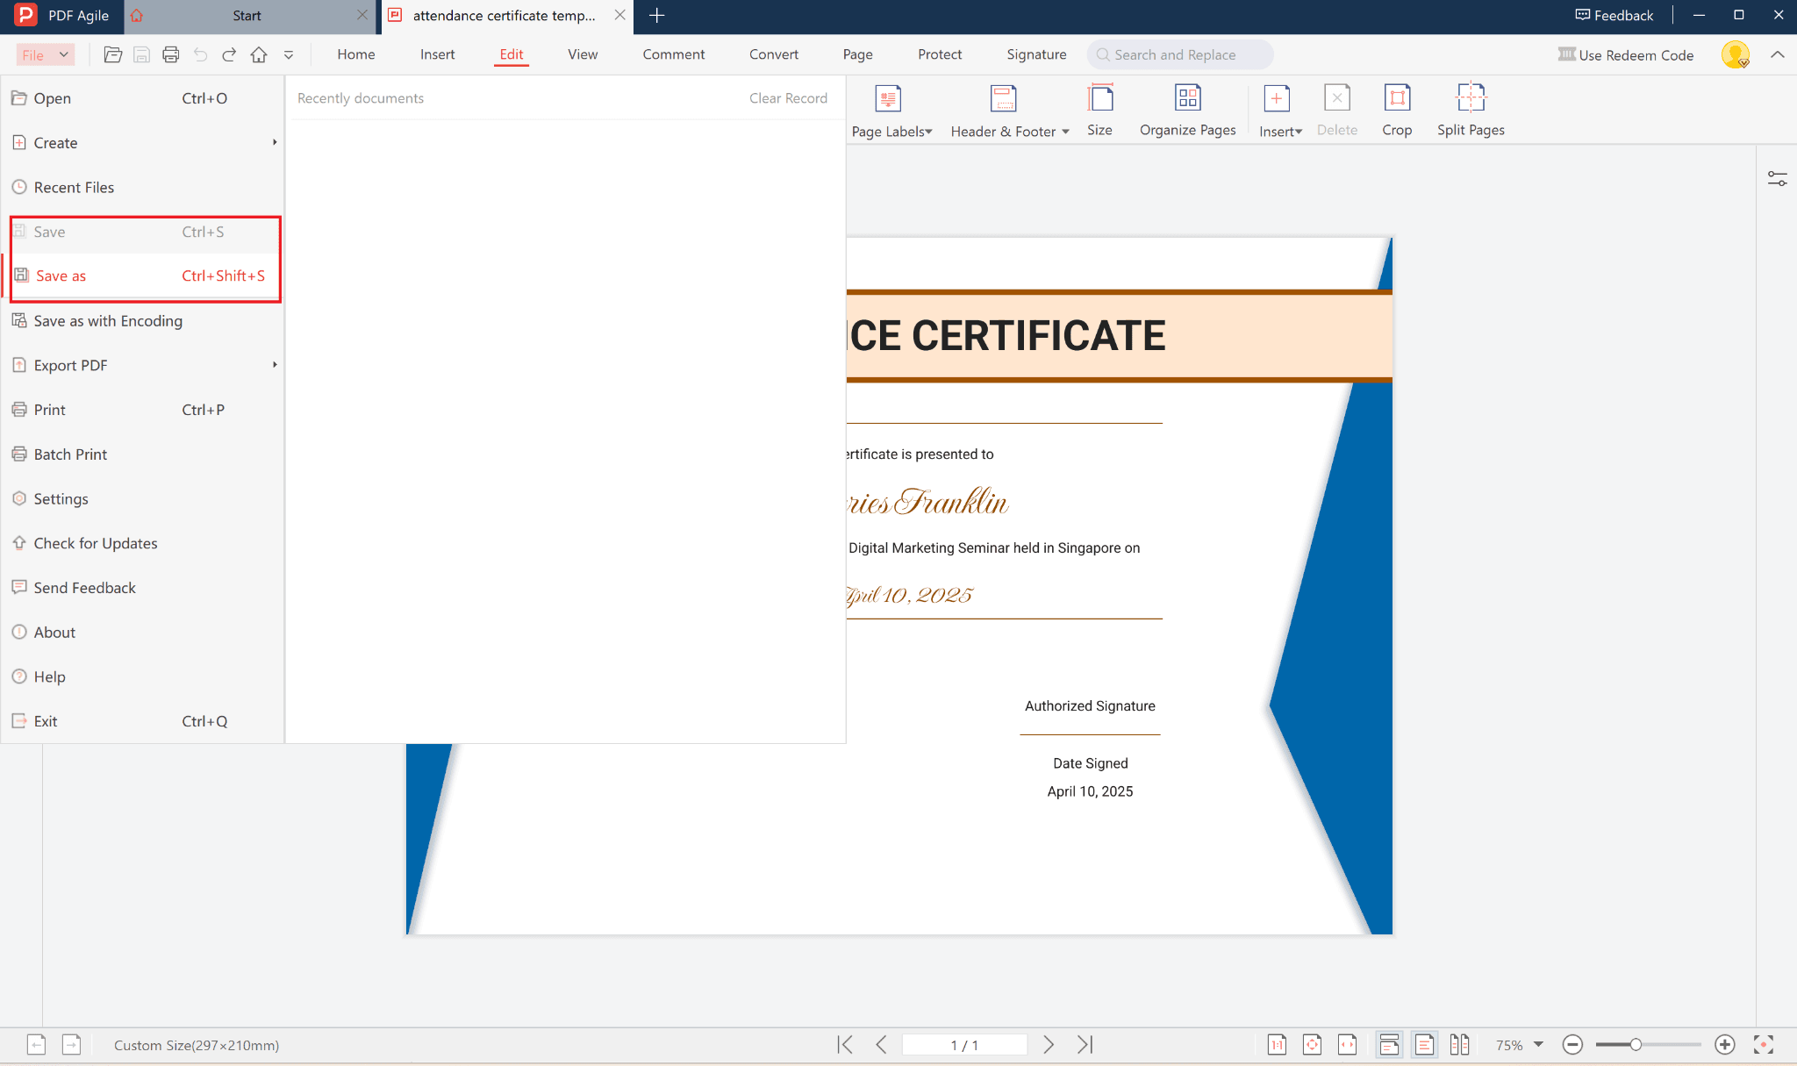1797x1066 pixels.
Task: Go to last page arrow icon
Action: pos(1085,1044)
